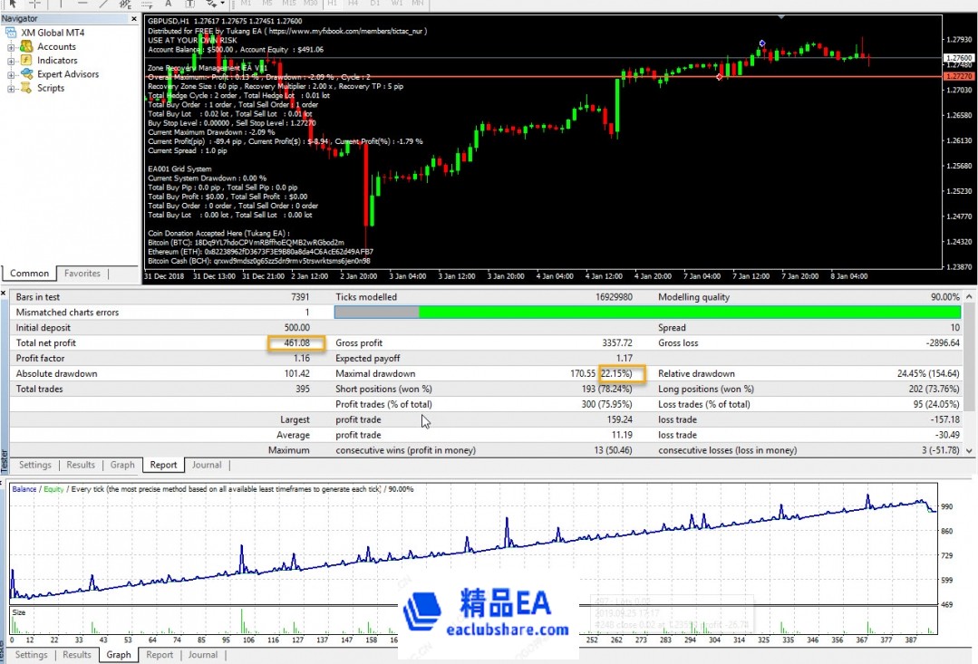Switch chart to M15 timeframe
Screen dimensions: 978x664
(289, 4)
